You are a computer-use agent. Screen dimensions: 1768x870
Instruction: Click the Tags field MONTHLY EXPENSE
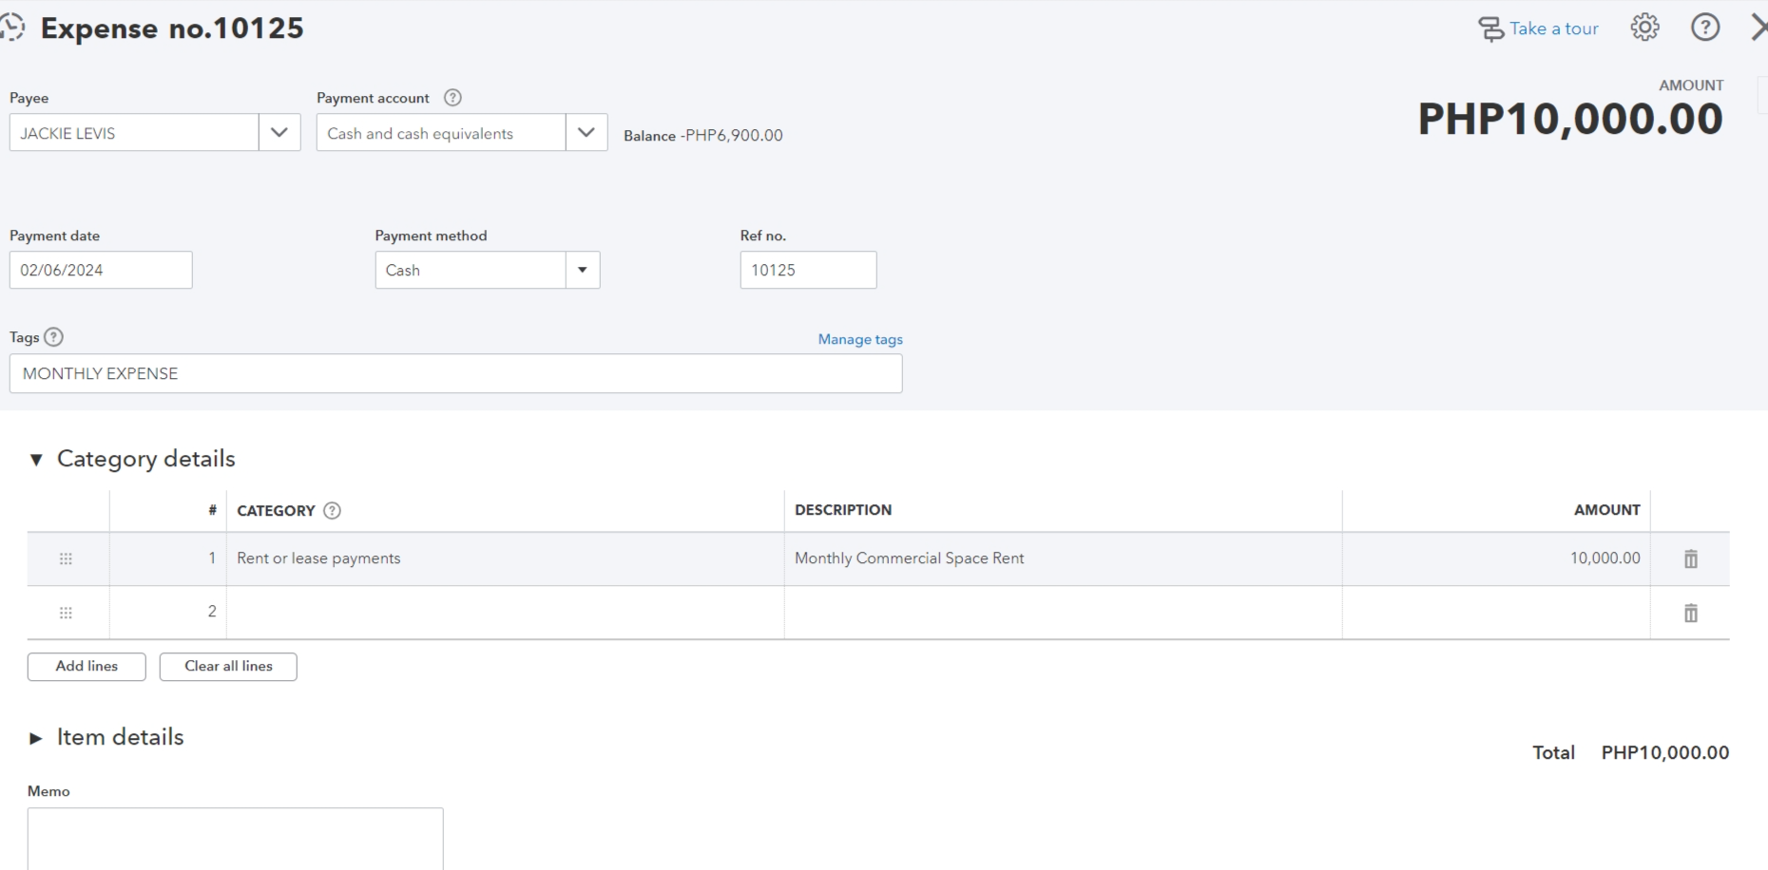pos(455,374)
